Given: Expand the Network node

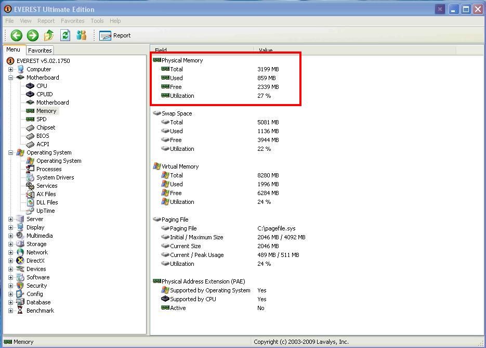Looking at the screenshot, I should (x=10, y=252).
